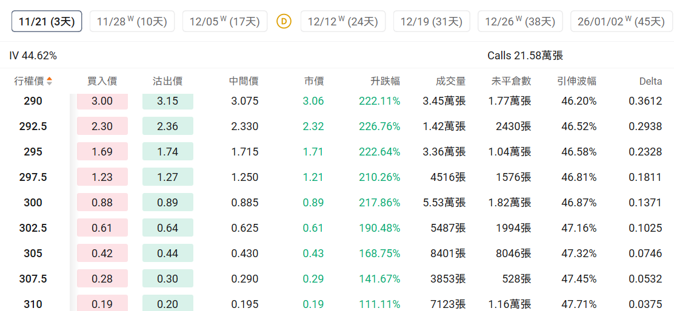The height and width of the screenshot is (311, 674).
Task: Open the 12/05 (17天) expiry tab
Action: click(x=224, y=22)
